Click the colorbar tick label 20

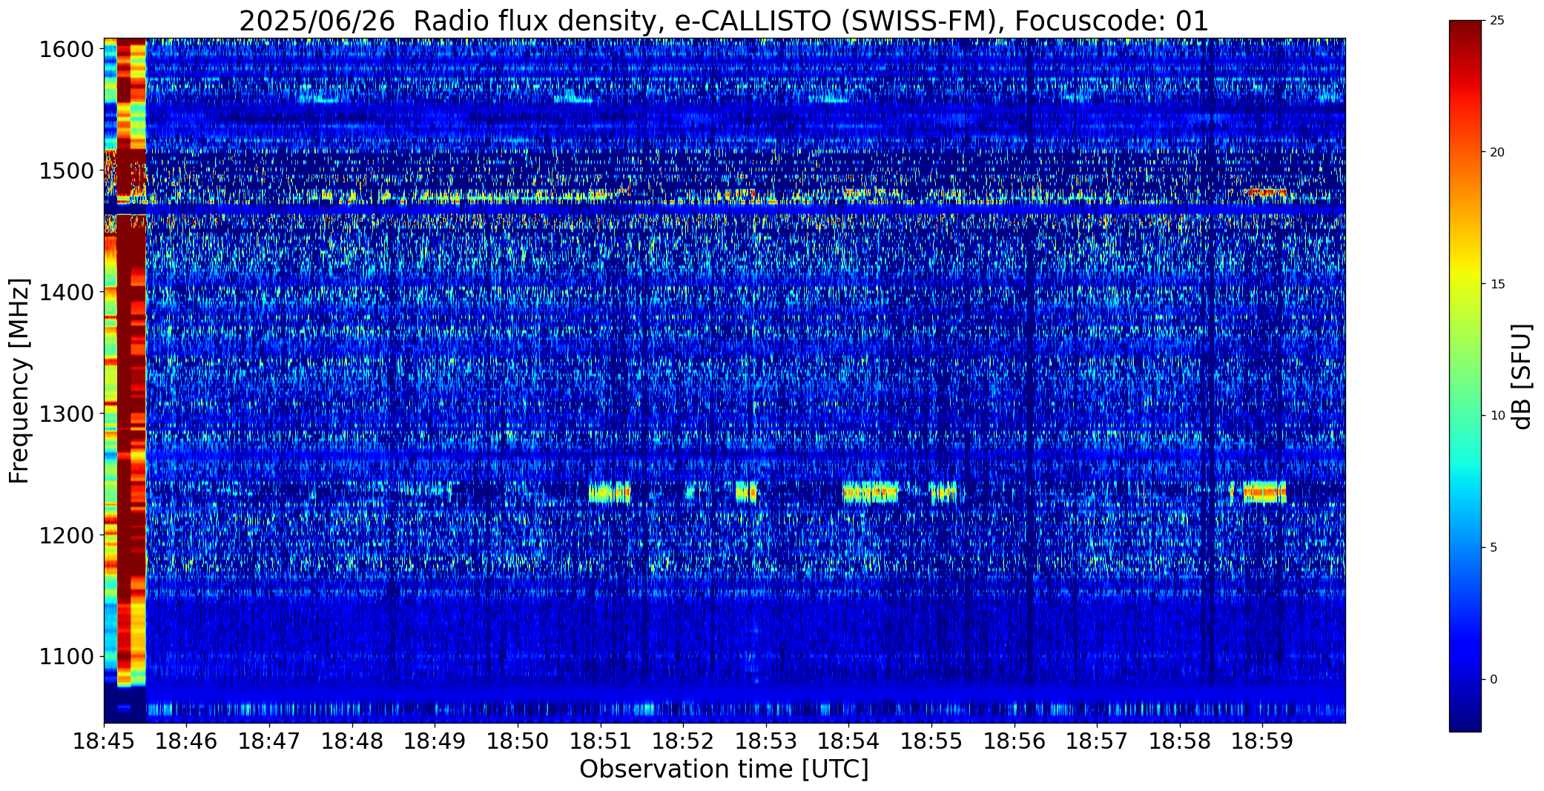[x=1497, y=153]
